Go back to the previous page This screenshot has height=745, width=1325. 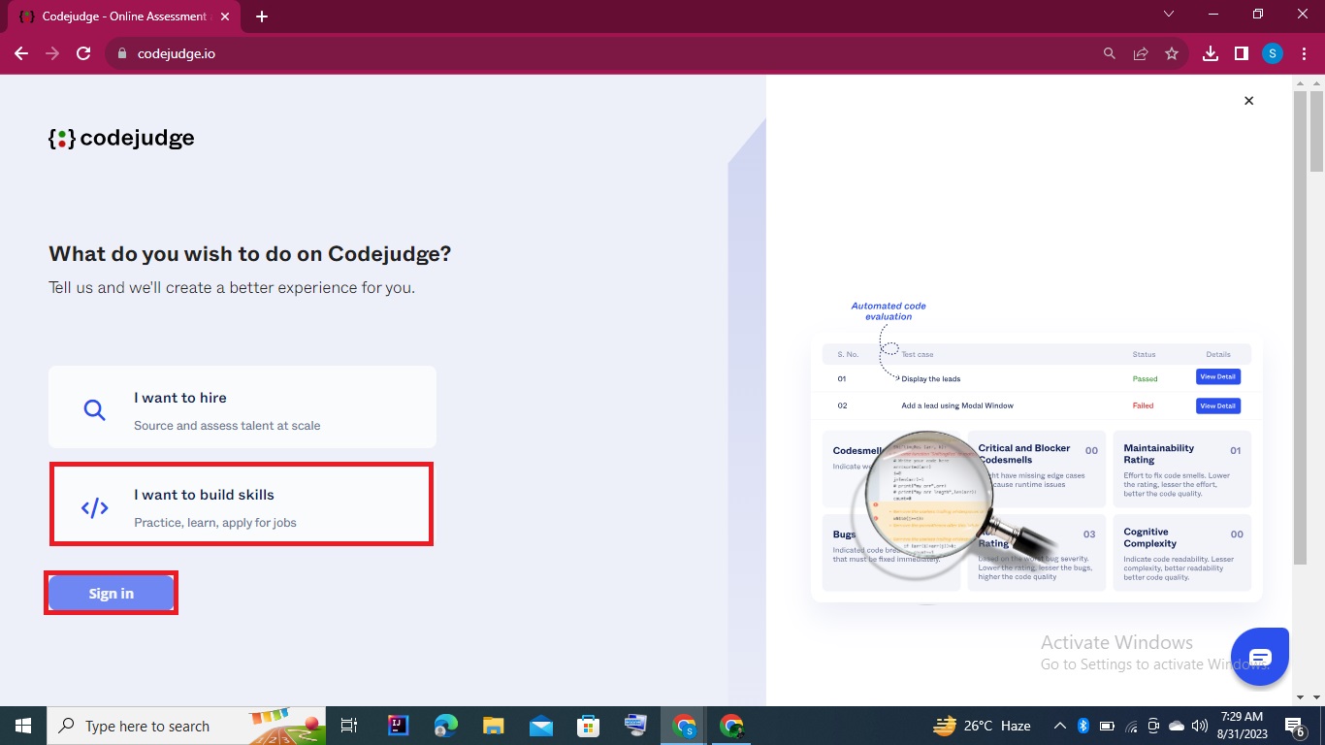[x=21, y=54]
